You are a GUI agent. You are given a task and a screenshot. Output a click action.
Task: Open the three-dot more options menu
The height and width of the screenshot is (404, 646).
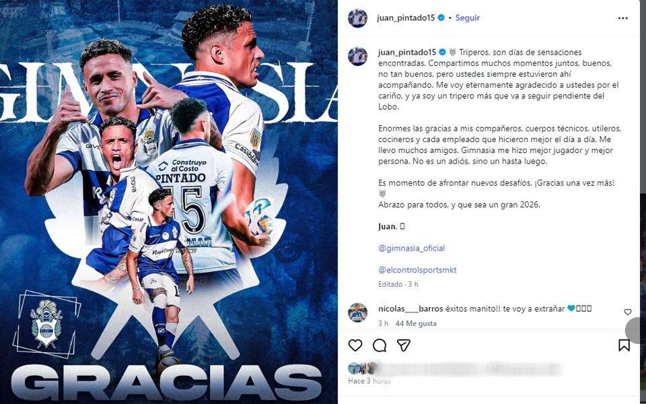(623, 18)
